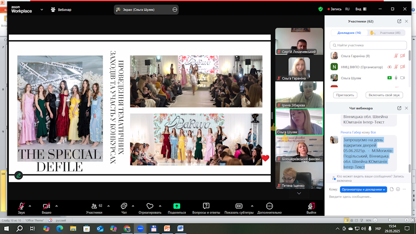Image resolution: width=416 pixels, height=234 pixels.
Task: Click the camera-off icon for НМЦ ВФПО
Action: pos(403,67)
